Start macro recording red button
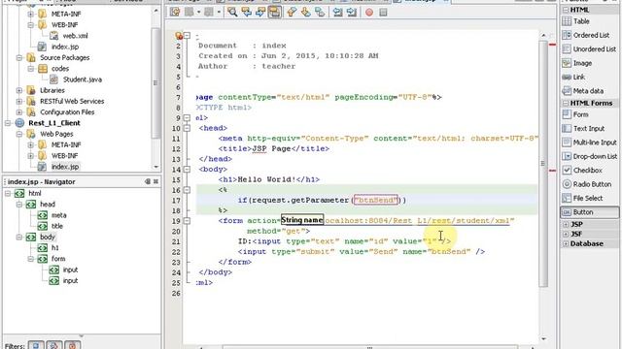Image resolution: width=622 pixels, height=349 pixels. click(x=369, y=13)
